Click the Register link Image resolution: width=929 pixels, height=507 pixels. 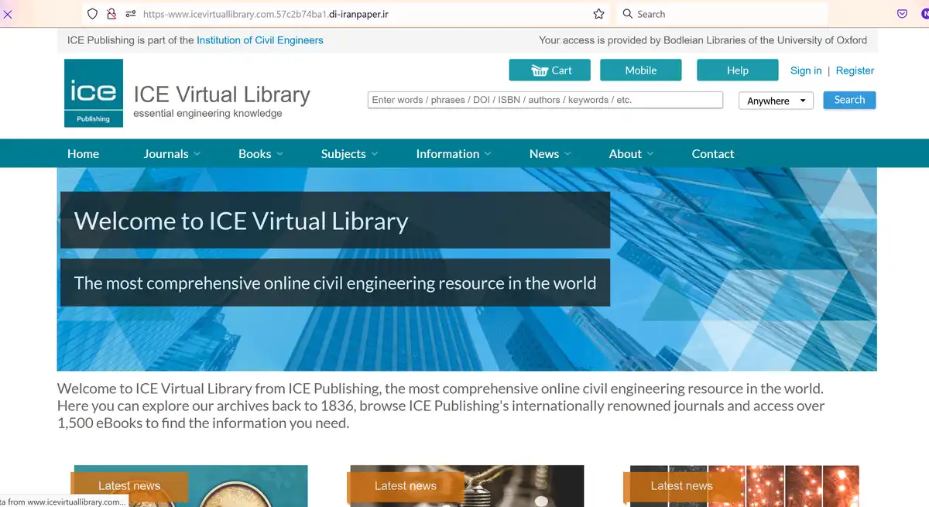point(855,70)
